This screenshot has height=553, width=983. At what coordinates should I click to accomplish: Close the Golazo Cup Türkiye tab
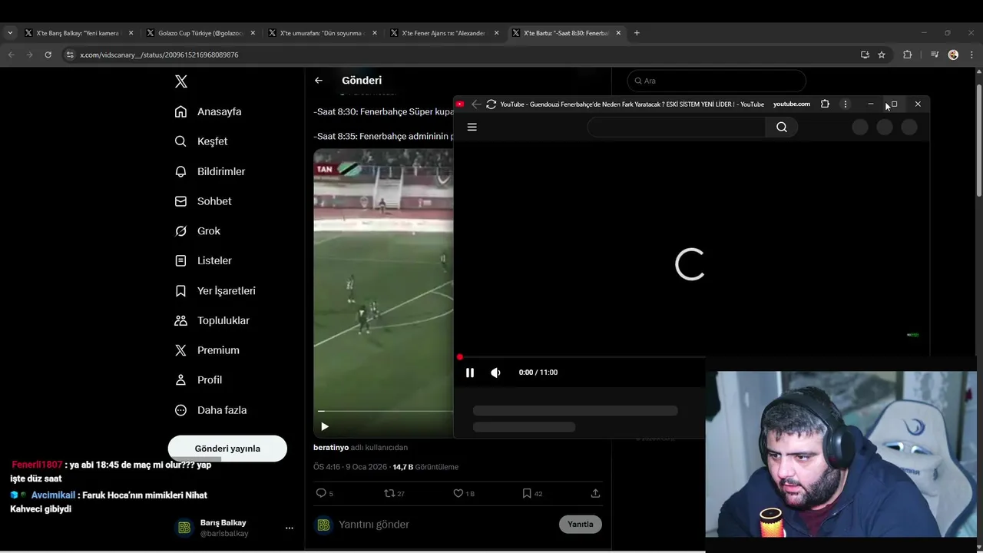[253, 33]
